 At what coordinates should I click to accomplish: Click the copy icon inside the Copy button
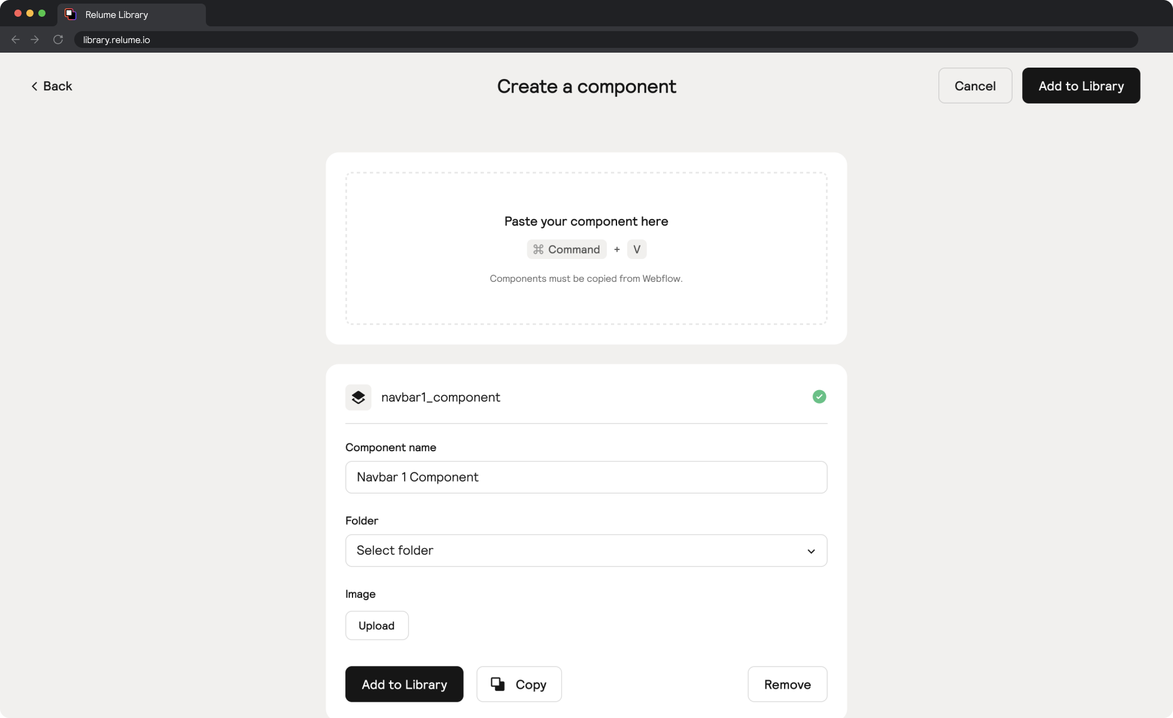499,684
